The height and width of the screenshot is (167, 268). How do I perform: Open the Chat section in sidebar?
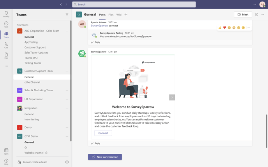pos(6,24)
